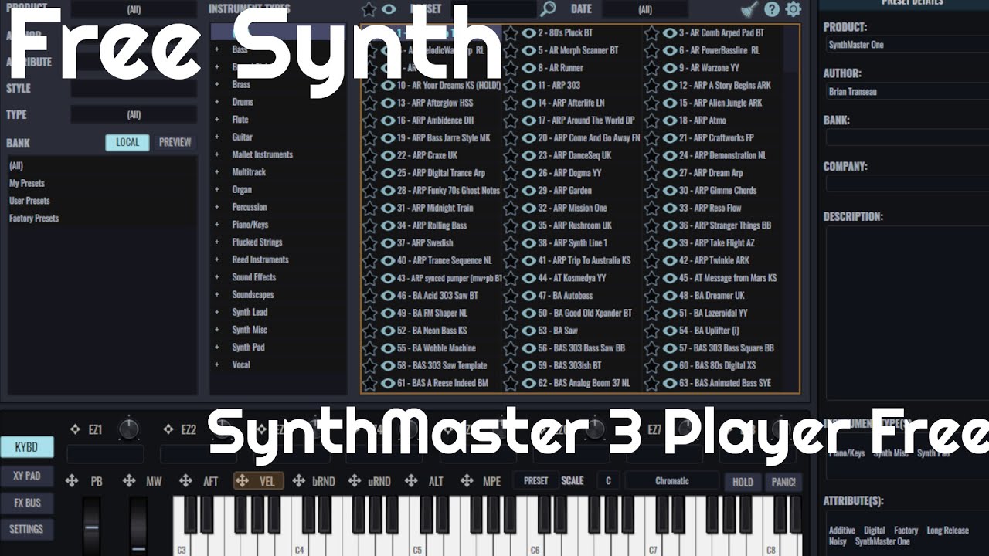Expand the Organ category
The image size is (989, 556).
pyautogui.click(x=217, y=190)
